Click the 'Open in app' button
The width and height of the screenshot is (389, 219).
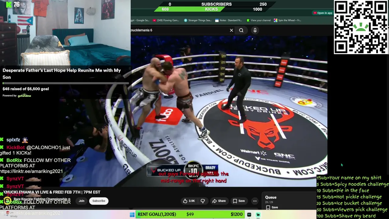(x=323, y=13)
